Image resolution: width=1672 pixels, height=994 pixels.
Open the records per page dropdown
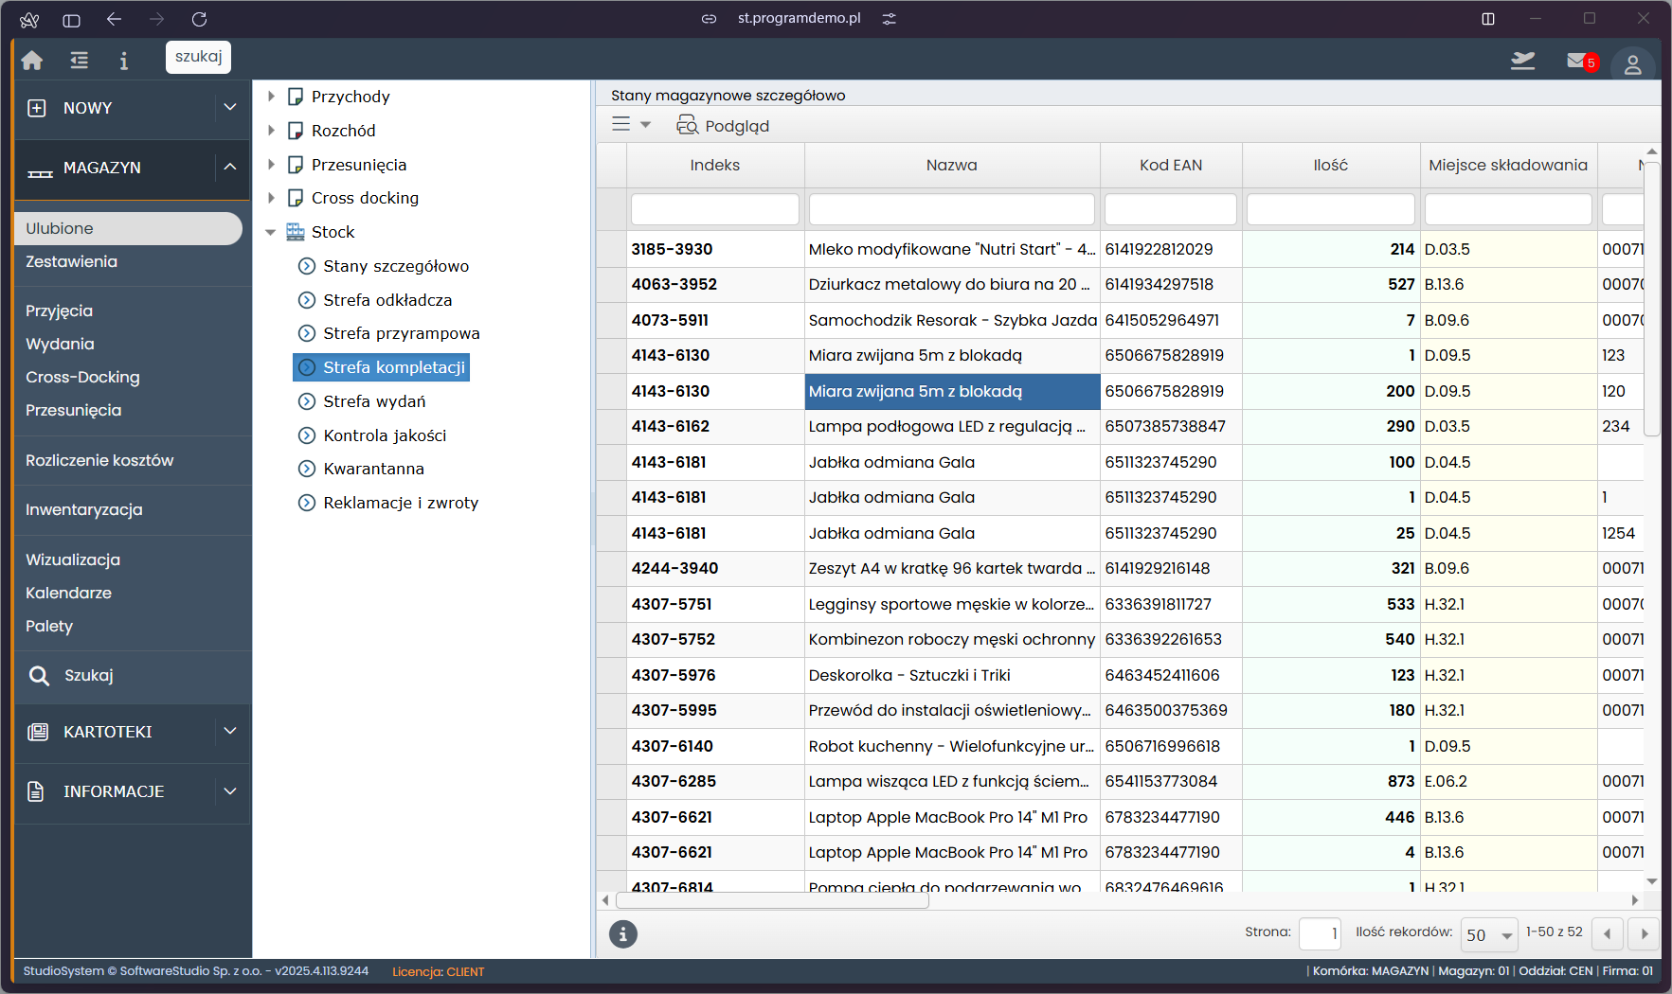pos(1489,934)
